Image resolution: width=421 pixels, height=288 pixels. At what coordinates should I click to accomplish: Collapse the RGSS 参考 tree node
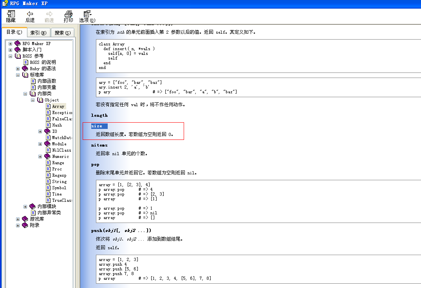tap(10, 56)
